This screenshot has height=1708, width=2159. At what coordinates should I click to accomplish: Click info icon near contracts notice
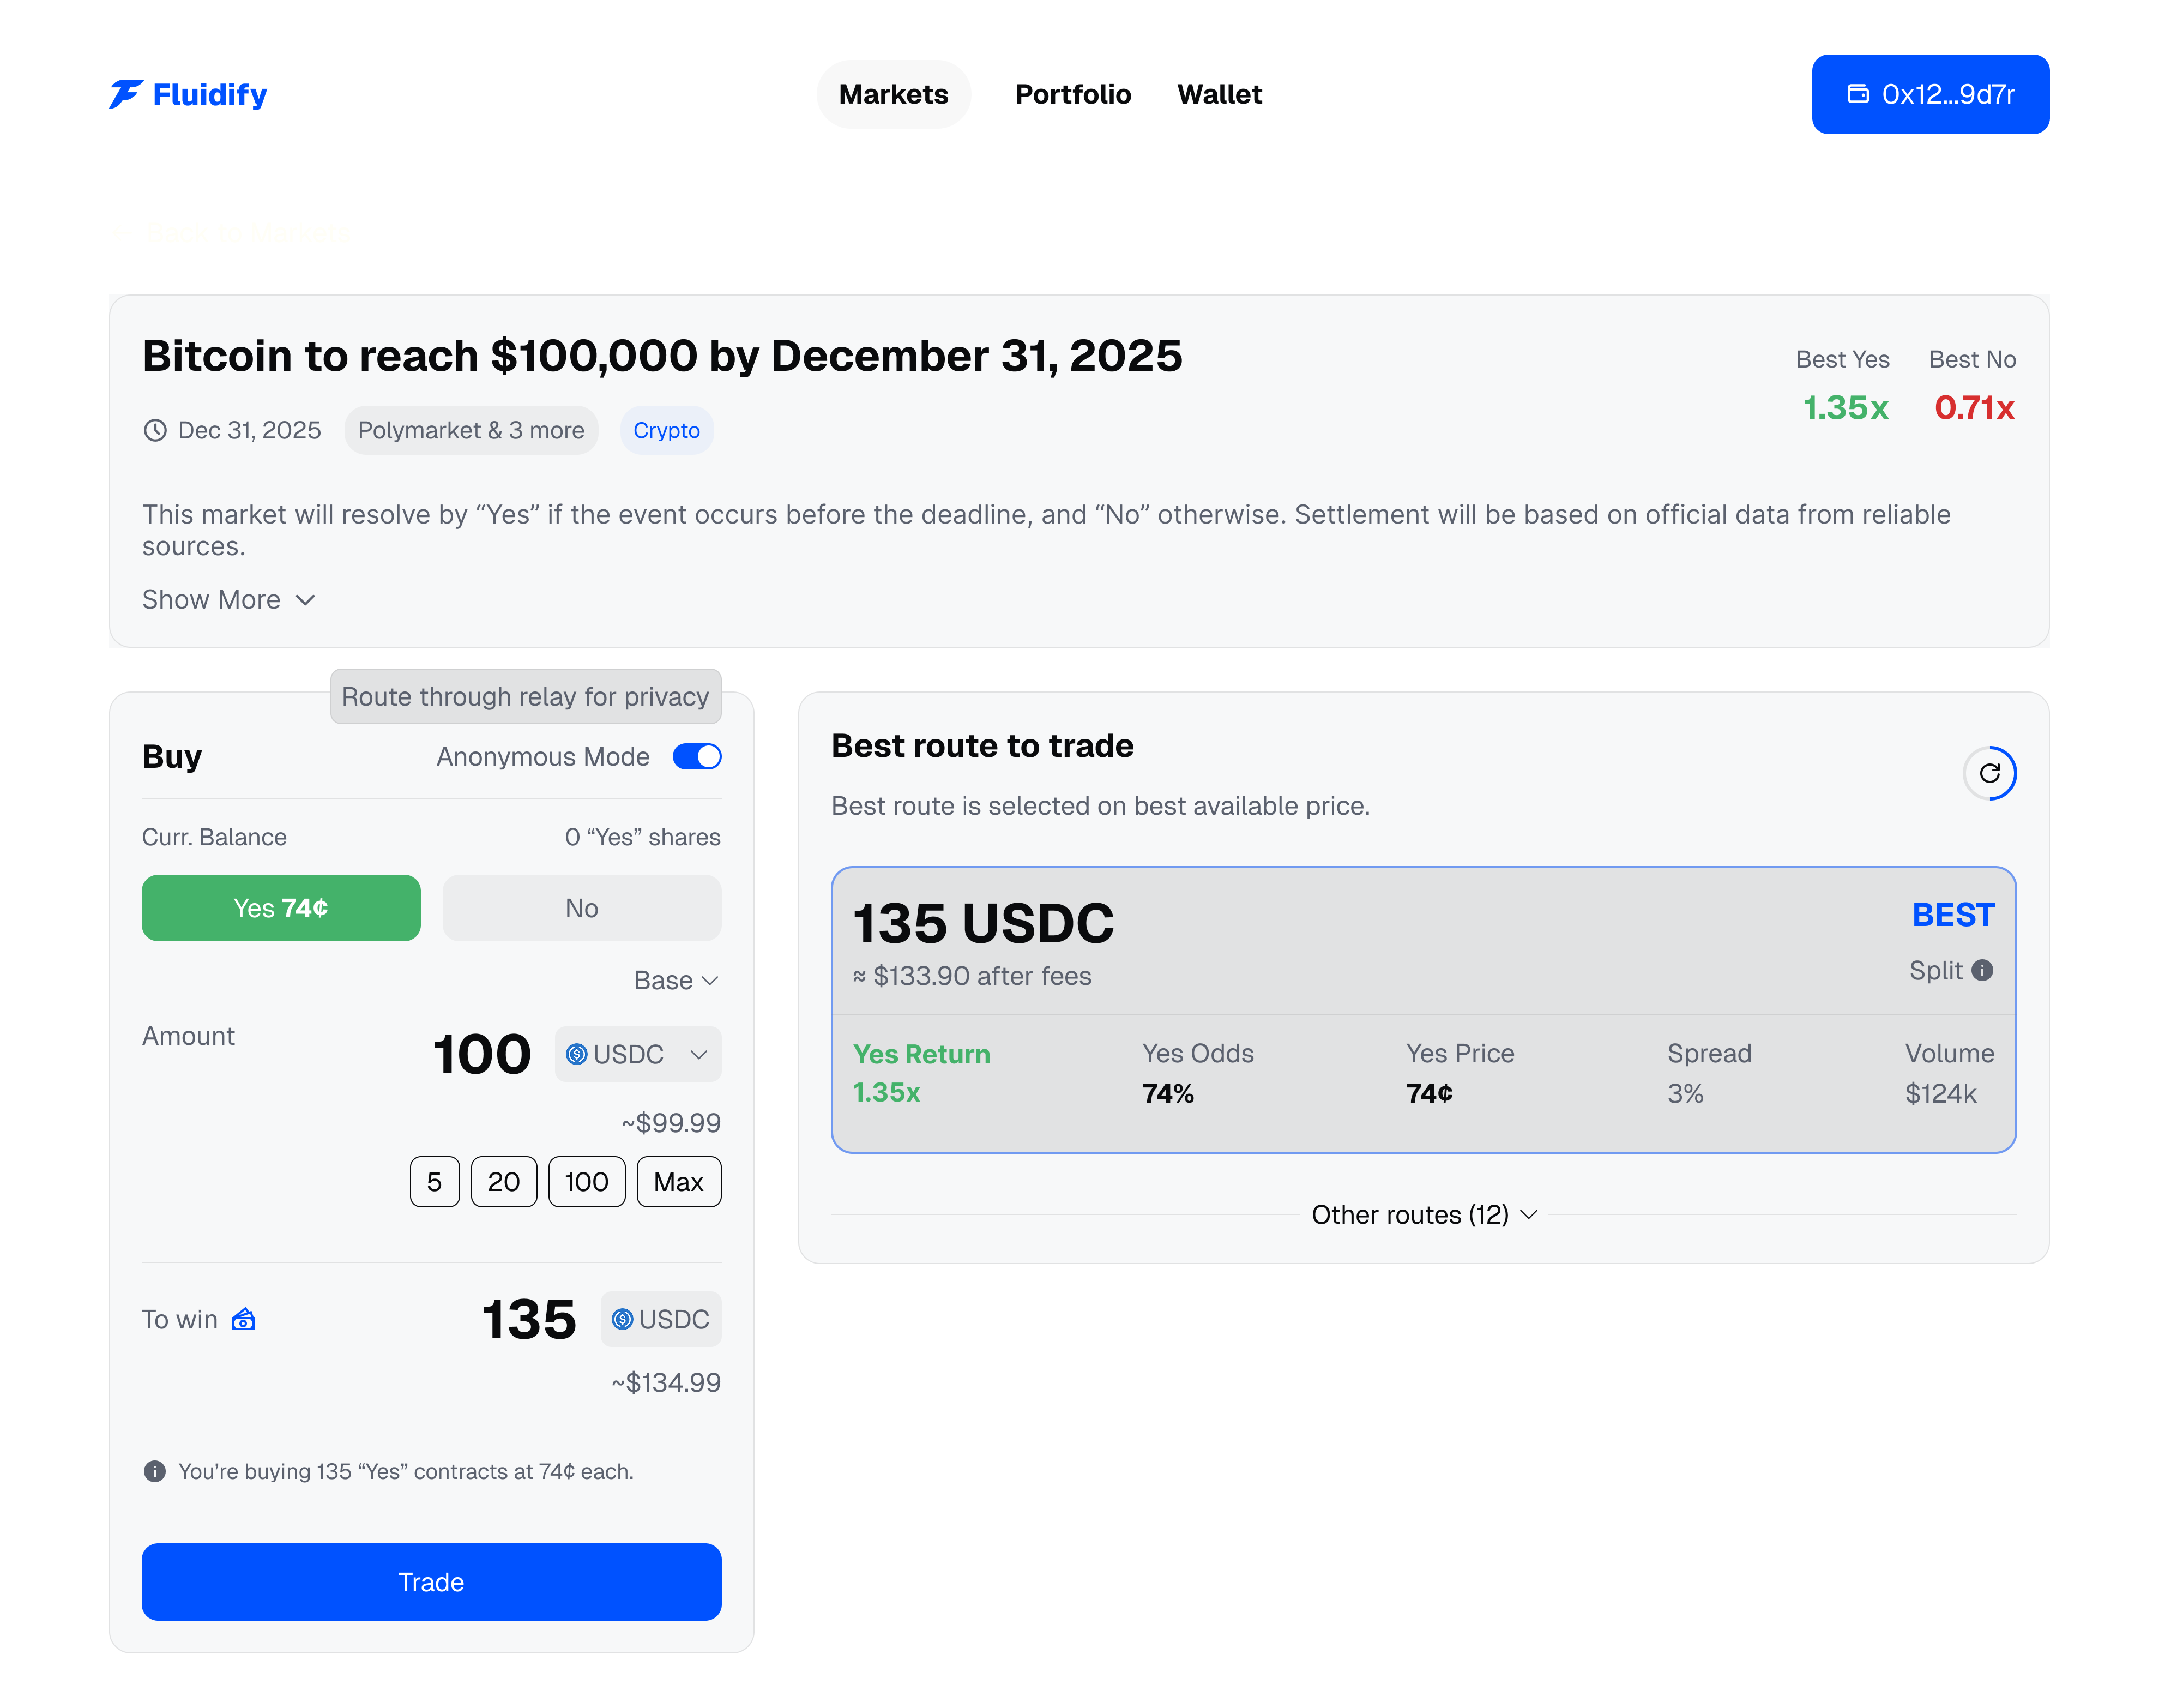[x=155, y=1471]
